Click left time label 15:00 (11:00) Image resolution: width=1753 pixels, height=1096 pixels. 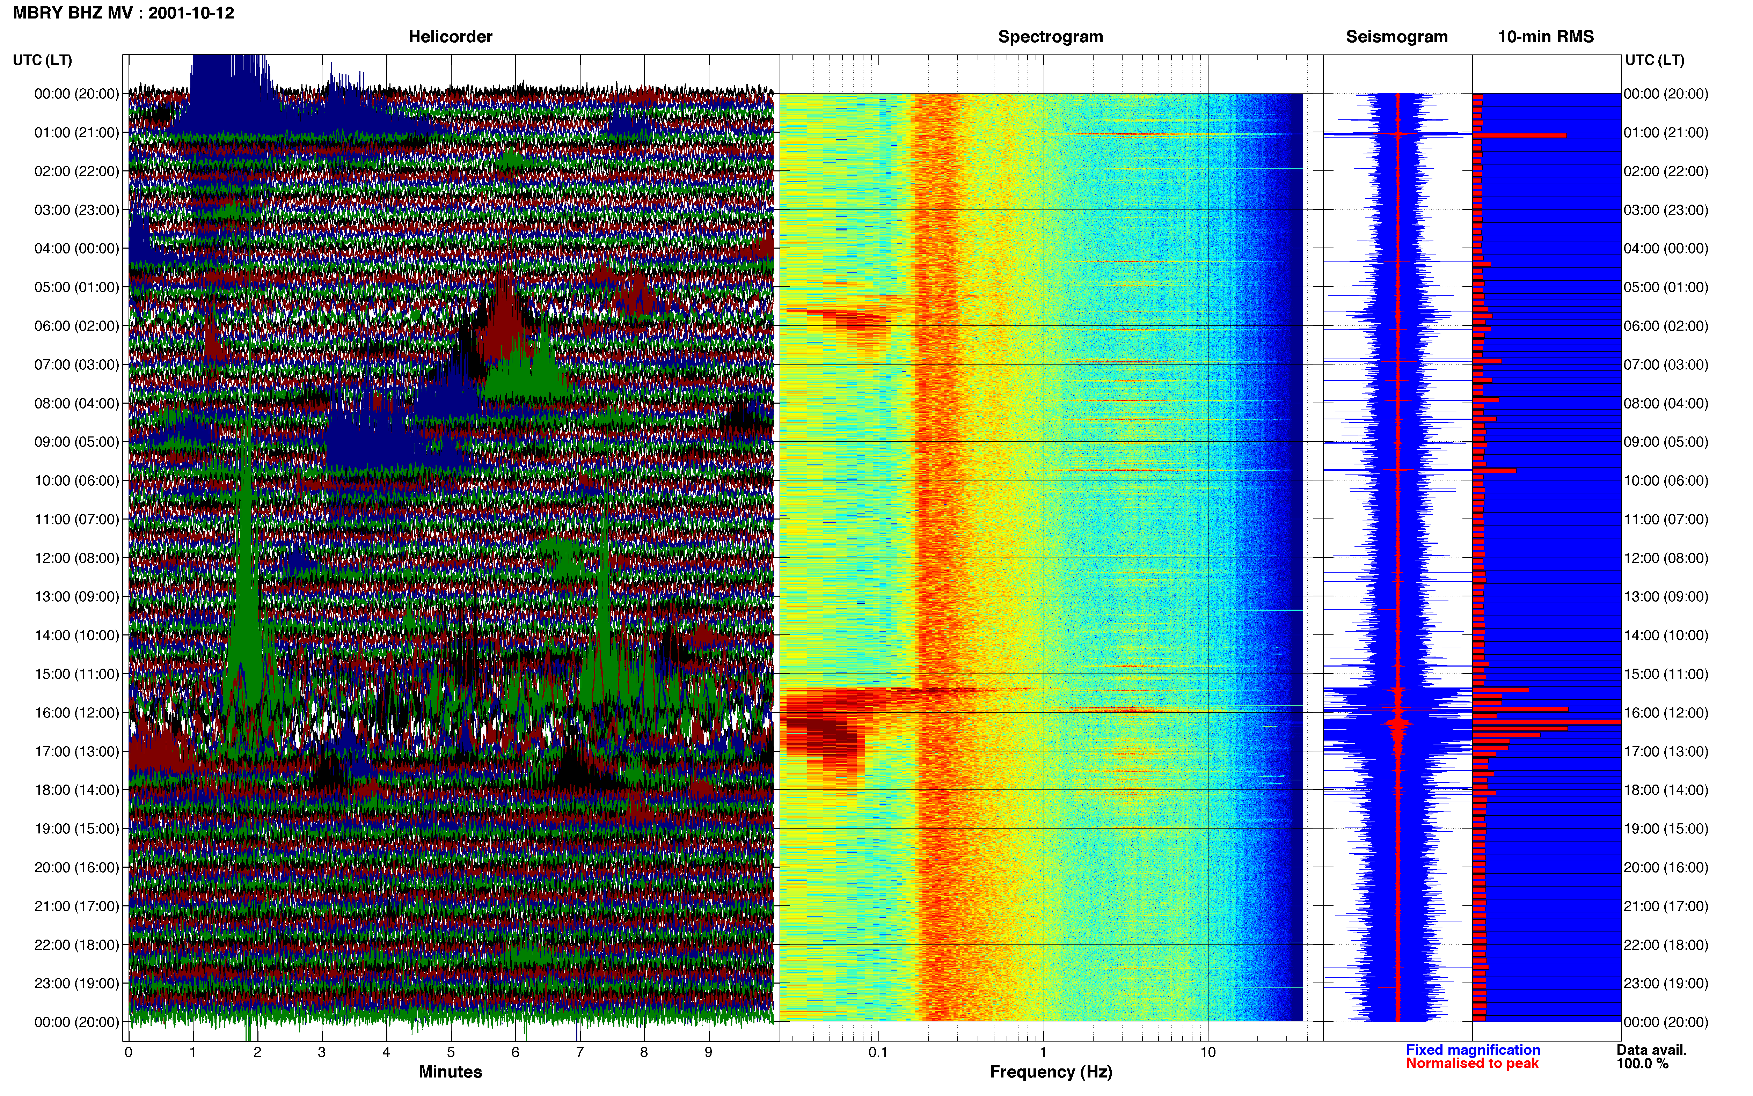point(76,674)
